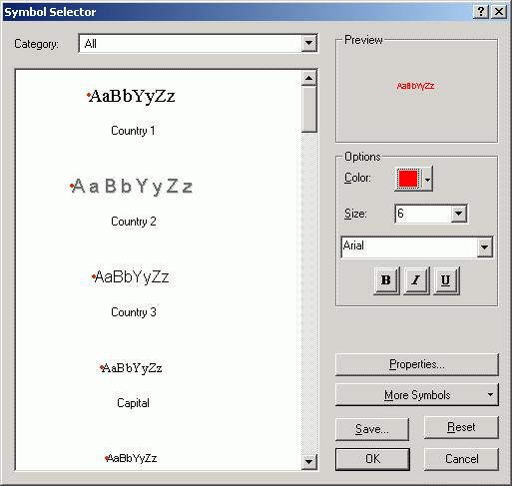
Task: Click the red Color swatch
Action: pos(408,179)
